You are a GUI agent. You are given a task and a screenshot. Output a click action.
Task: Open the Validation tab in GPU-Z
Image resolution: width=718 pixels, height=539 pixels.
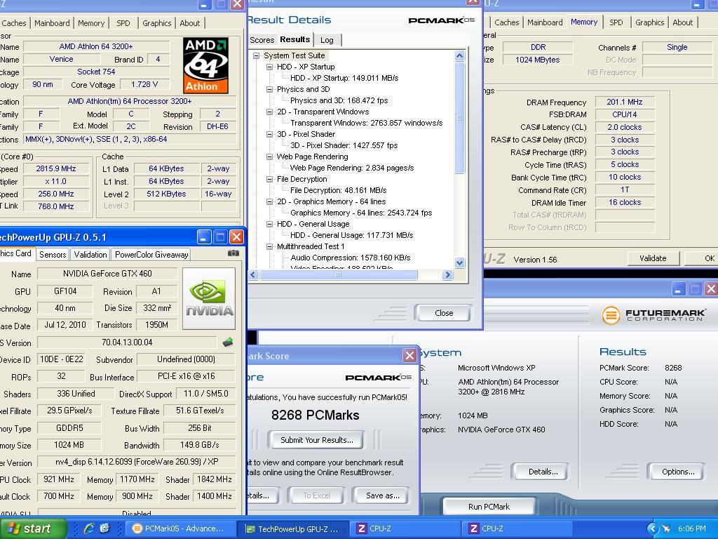90,254
